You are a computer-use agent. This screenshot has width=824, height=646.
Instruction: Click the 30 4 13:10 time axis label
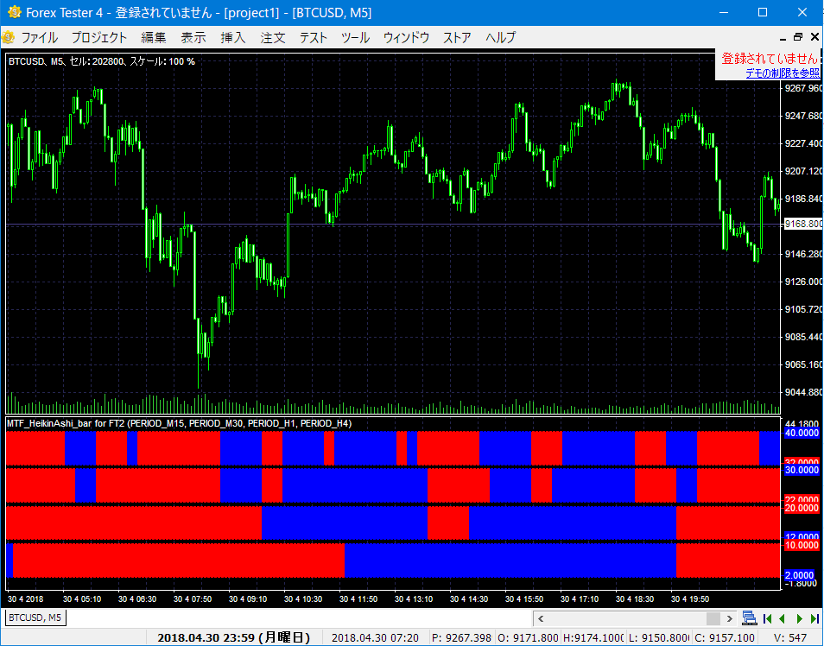click(x=414, y=599)
